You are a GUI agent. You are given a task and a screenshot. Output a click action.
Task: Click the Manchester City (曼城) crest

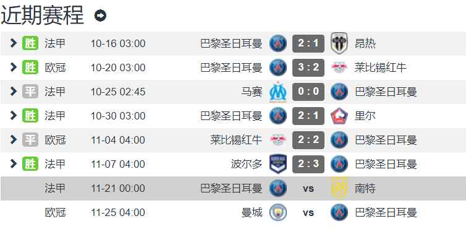click(278, 212)
